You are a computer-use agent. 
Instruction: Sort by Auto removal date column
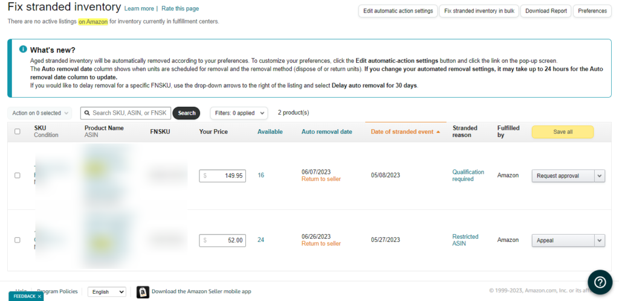(326, 131)
